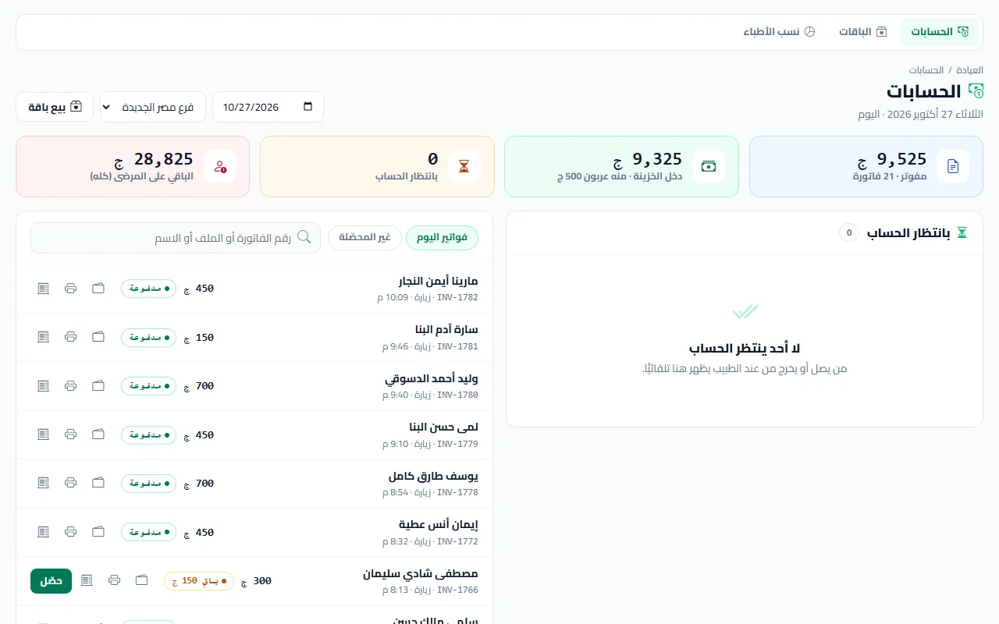The height and width of the screenshot is (624, 999).
Task: Open statement icon for يوسف طارق كامل
Action: click(x=43, y=484)
